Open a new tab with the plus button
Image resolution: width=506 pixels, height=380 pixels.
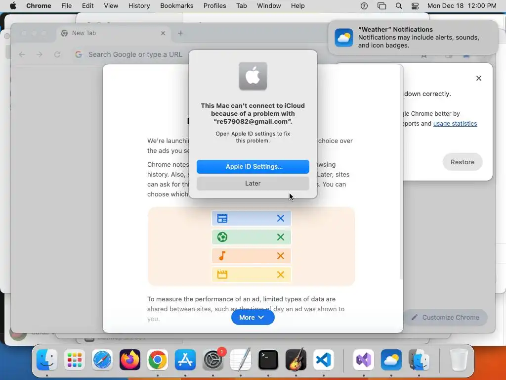[180, 33]
